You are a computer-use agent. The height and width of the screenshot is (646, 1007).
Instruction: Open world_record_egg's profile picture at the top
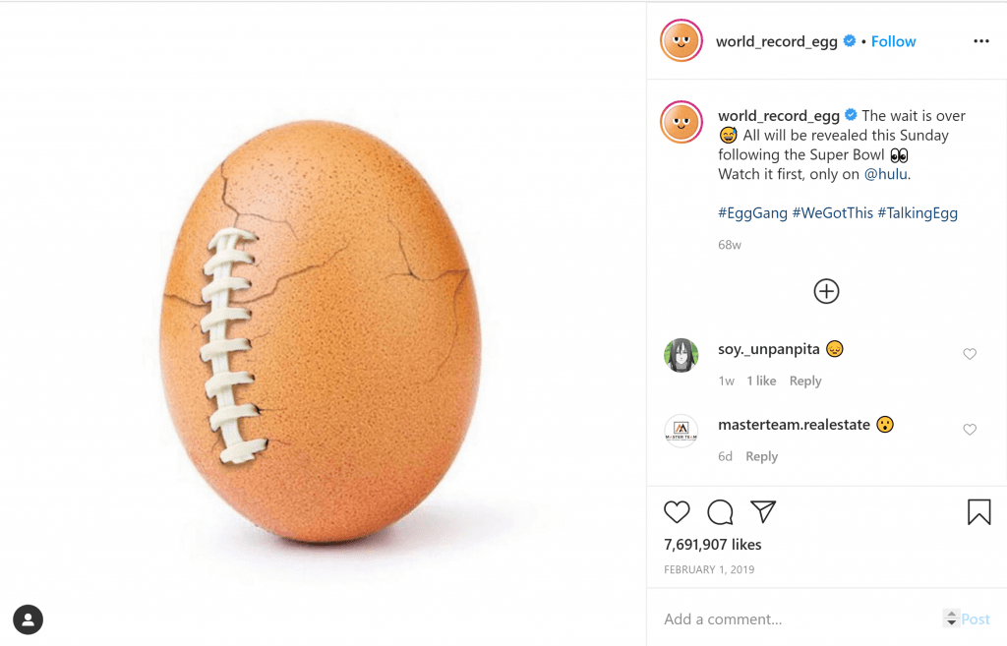coord(681,40)
